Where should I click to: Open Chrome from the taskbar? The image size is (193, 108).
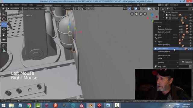(29, 105)
